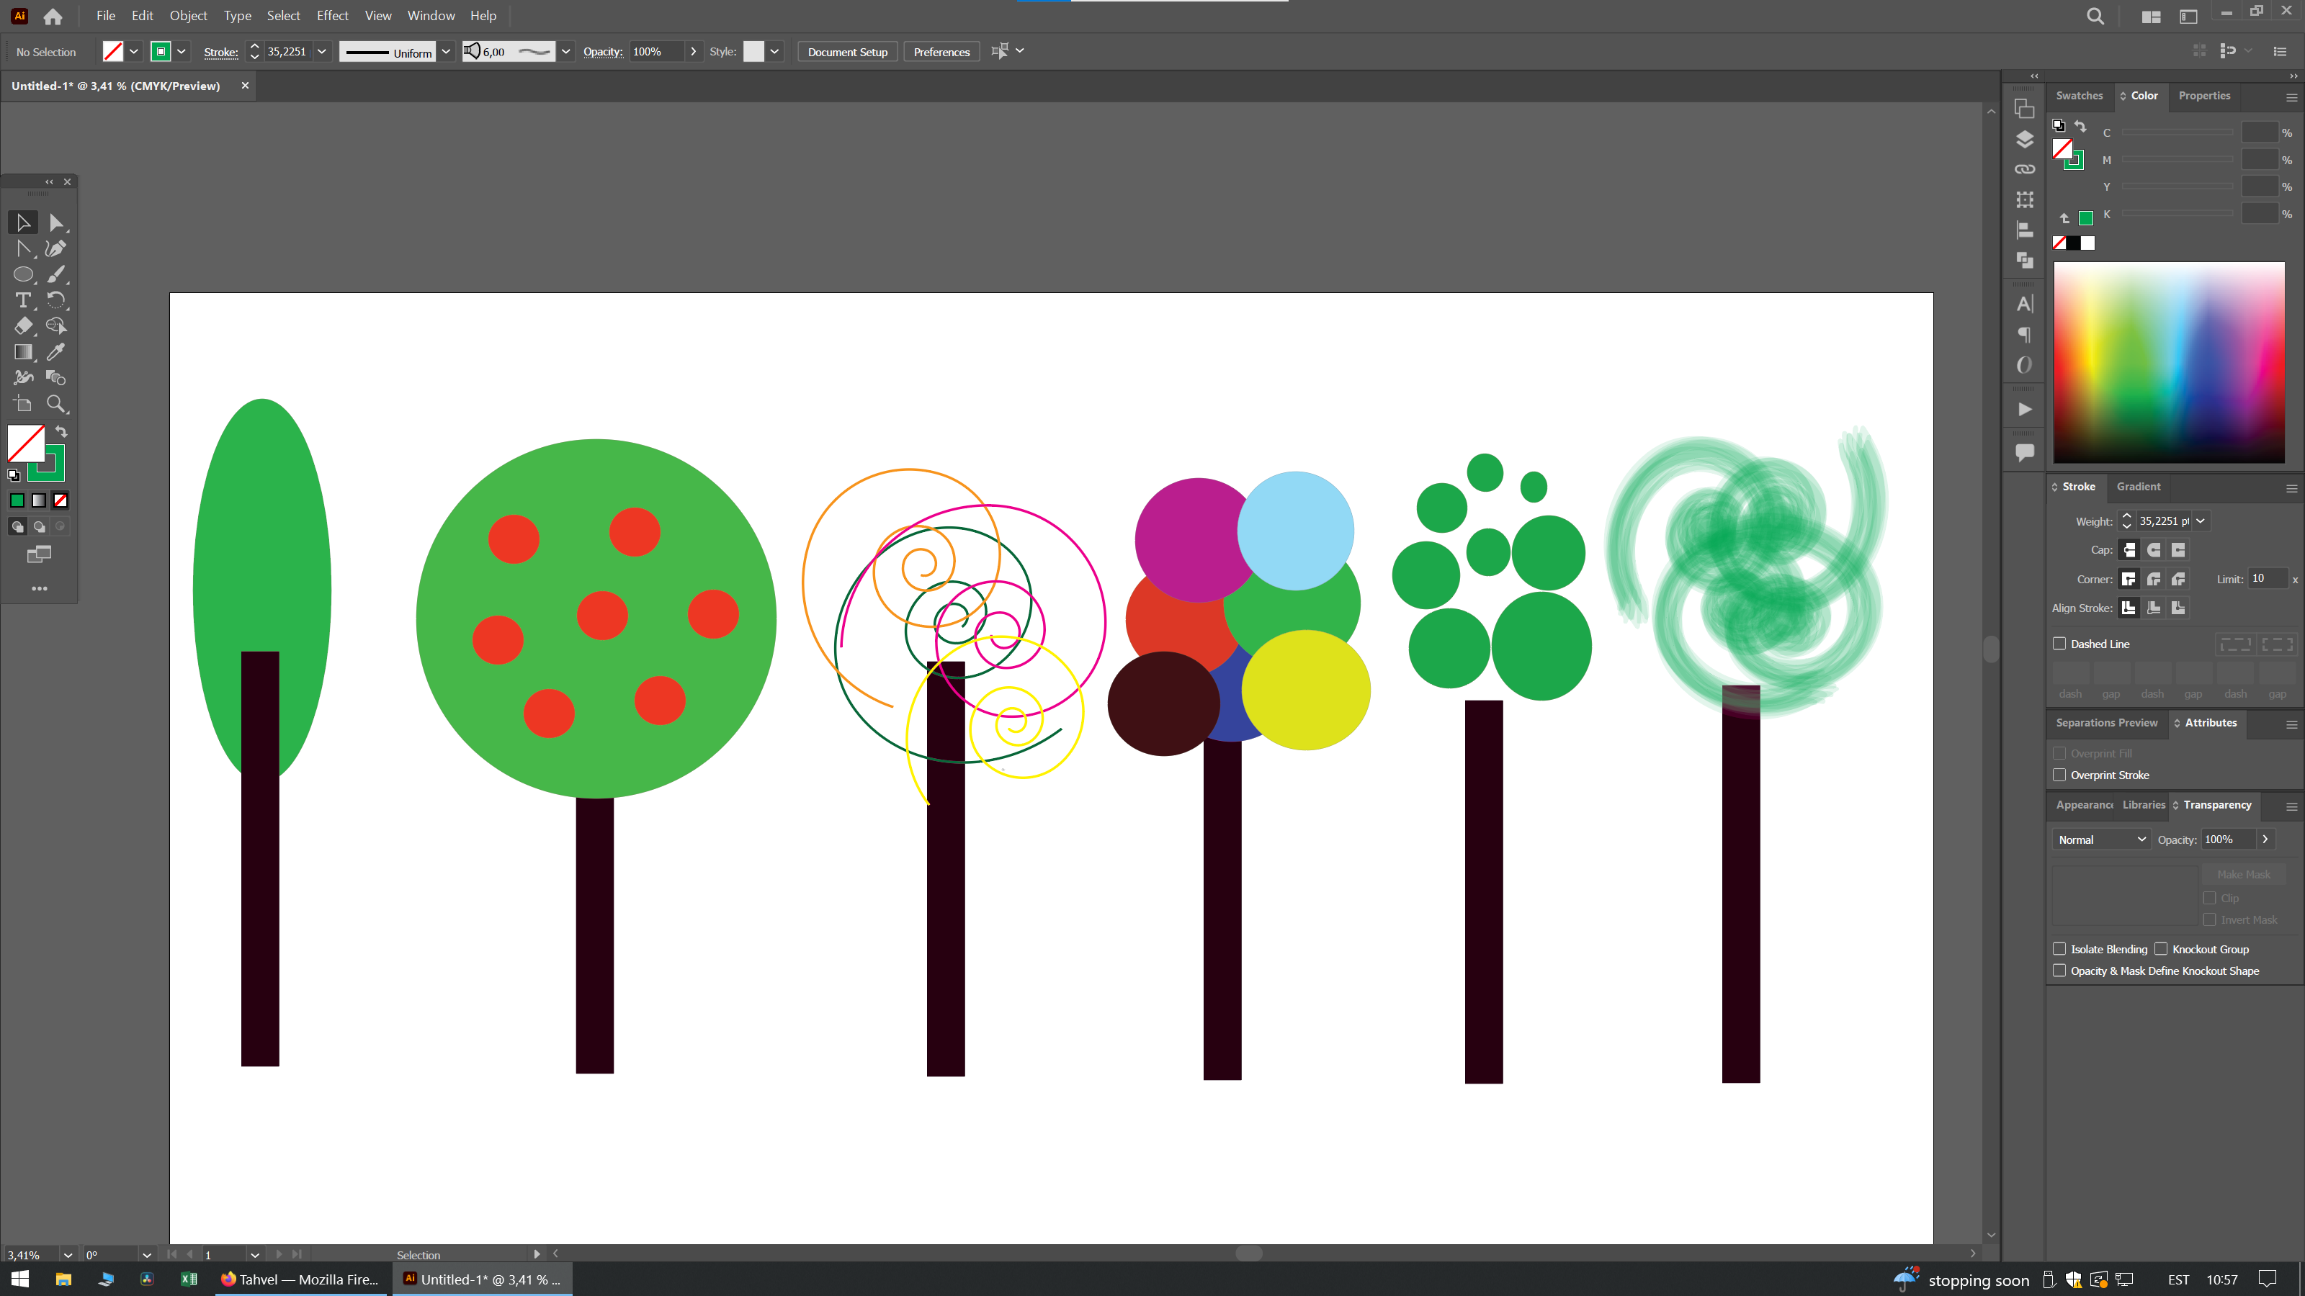Choose the Pen tool in toolbox
The height and width of the screenshot is (1296, 2305).
[56, 248]
